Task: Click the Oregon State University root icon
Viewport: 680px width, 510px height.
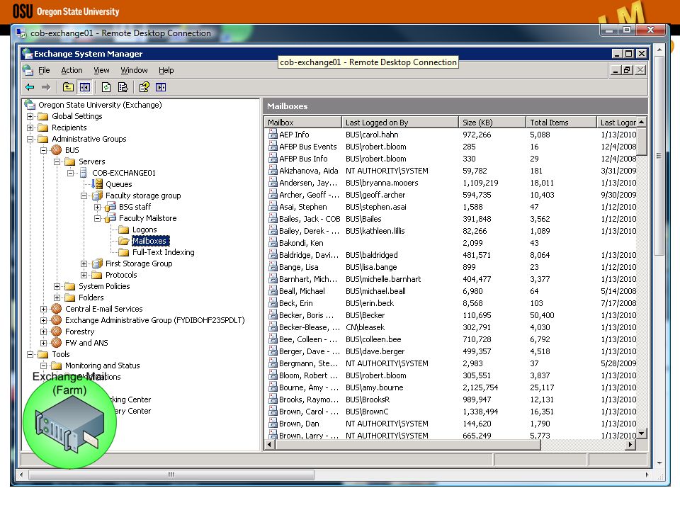Action: point(30,105)
